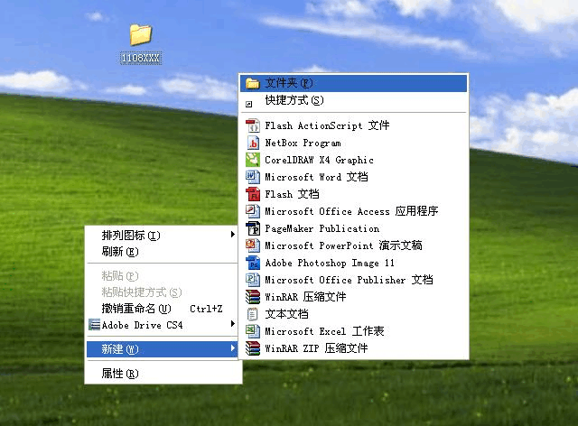Expand submenu arrow next to Adobe Drive CS4

[233, 323]
